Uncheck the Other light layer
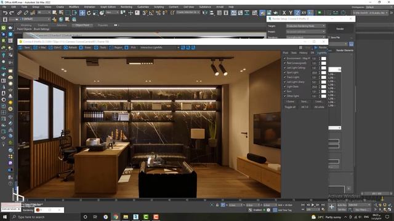394x221 pixels. 284,96
